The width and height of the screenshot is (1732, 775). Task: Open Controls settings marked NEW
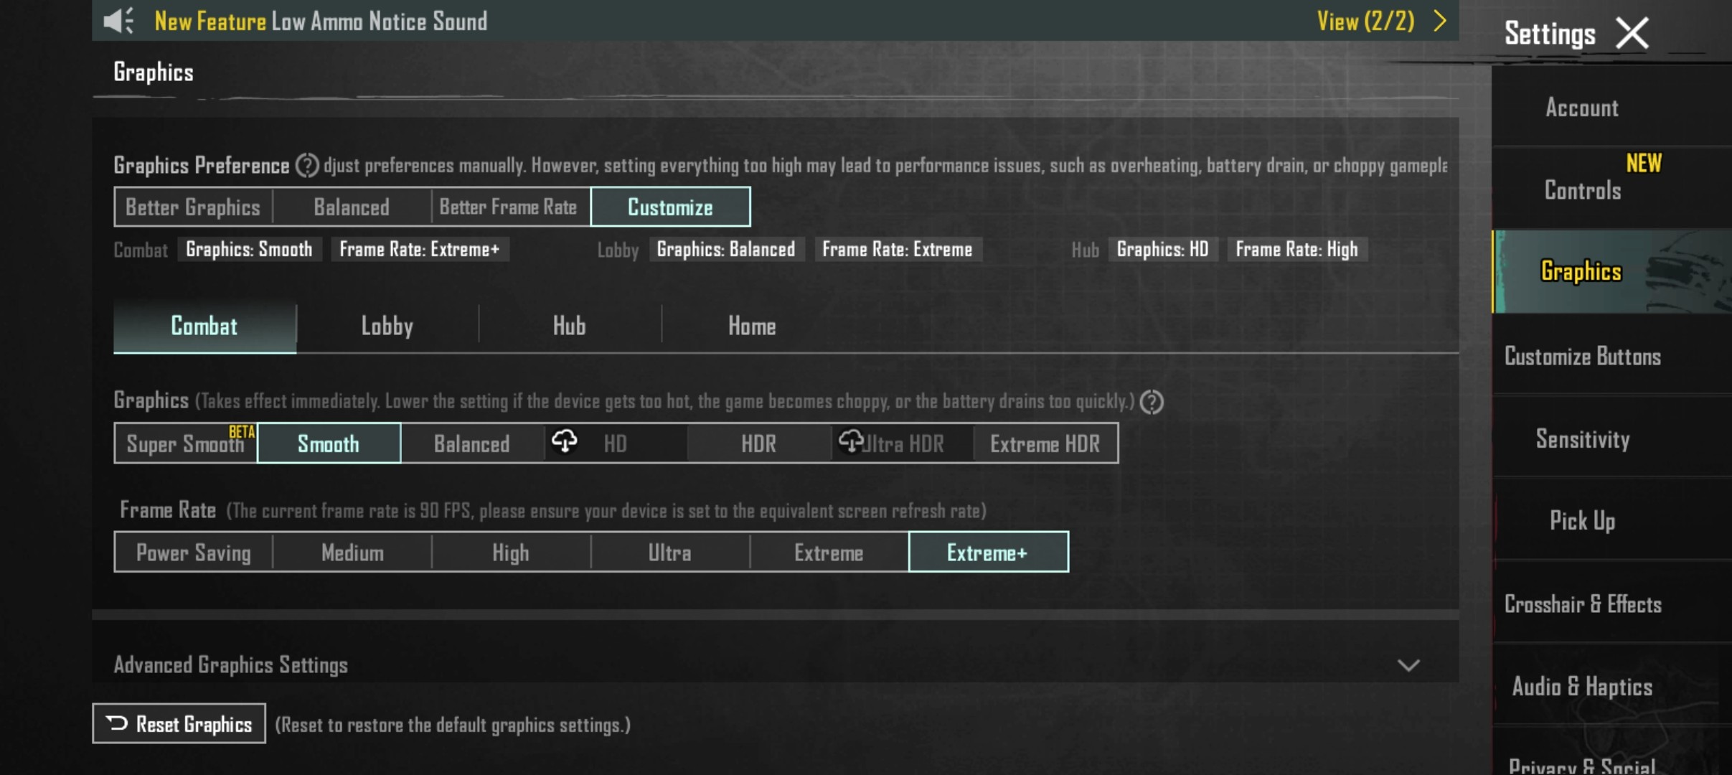tap(1582, 190)
